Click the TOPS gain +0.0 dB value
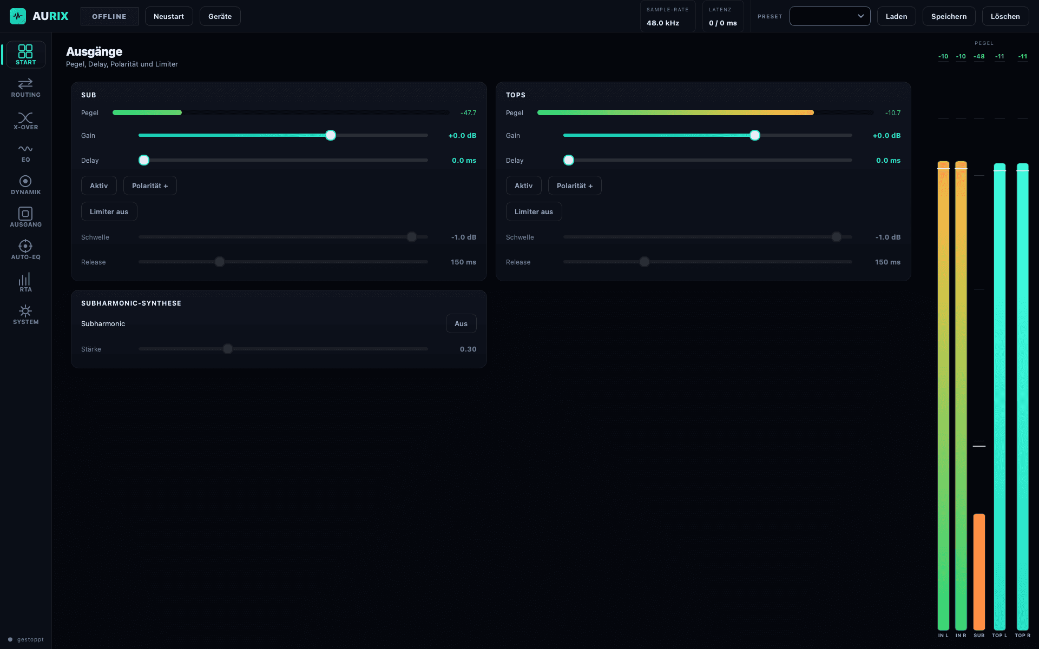Screen dimensions: 1039x649 click(x=886, y=136)
